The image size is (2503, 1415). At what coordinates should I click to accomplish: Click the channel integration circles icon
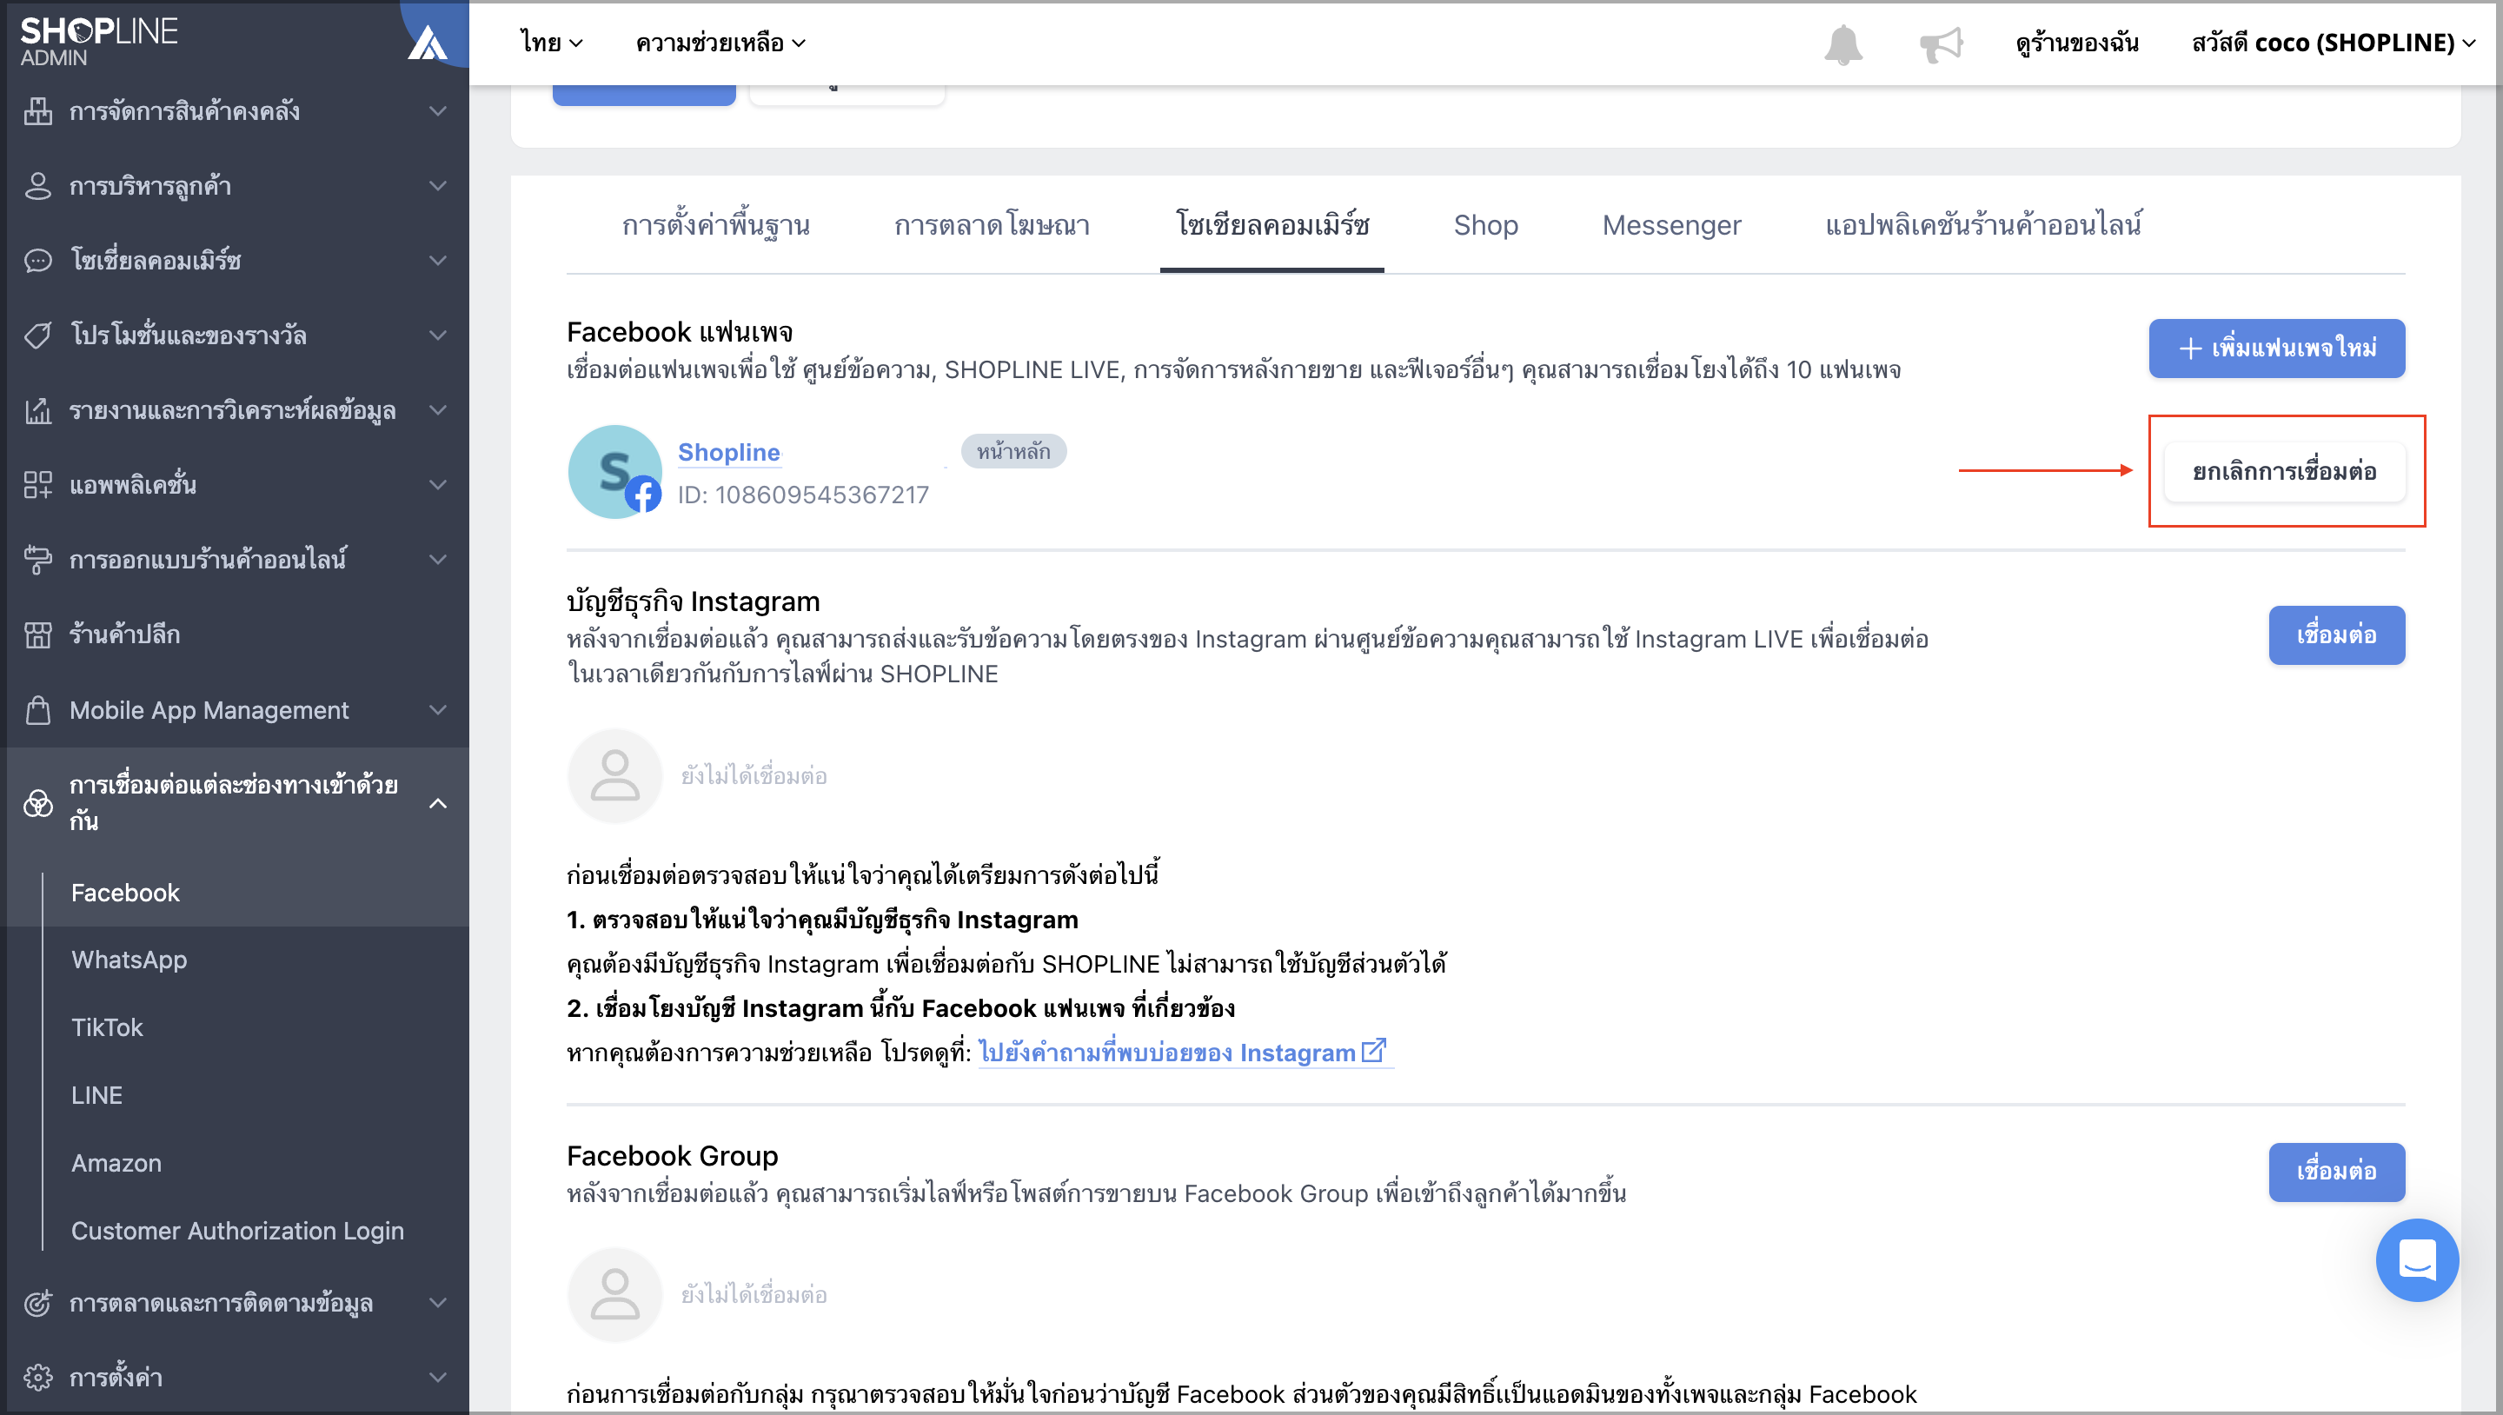tap(38, 803)
